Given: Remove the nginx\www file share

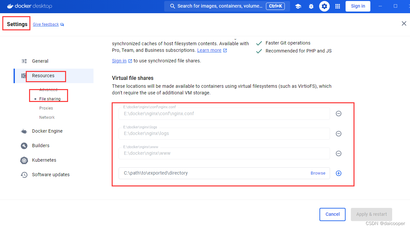Looking at the screenshot, I should 339,153.
